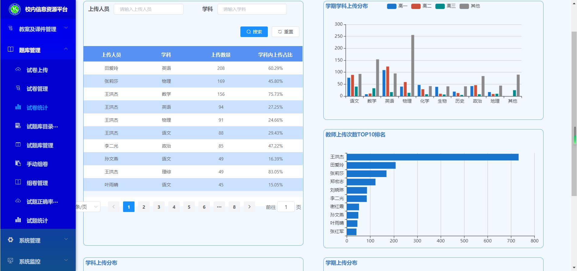The height and width of the screenshot is (271, 577).
Task: Click the book icon beside 组卷管理
Action: point(18,182)
